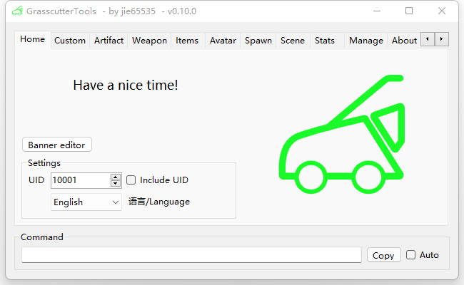The image size is (464, 285).
Task: Toggle the Auto checkbox
Action: (411, 255)
